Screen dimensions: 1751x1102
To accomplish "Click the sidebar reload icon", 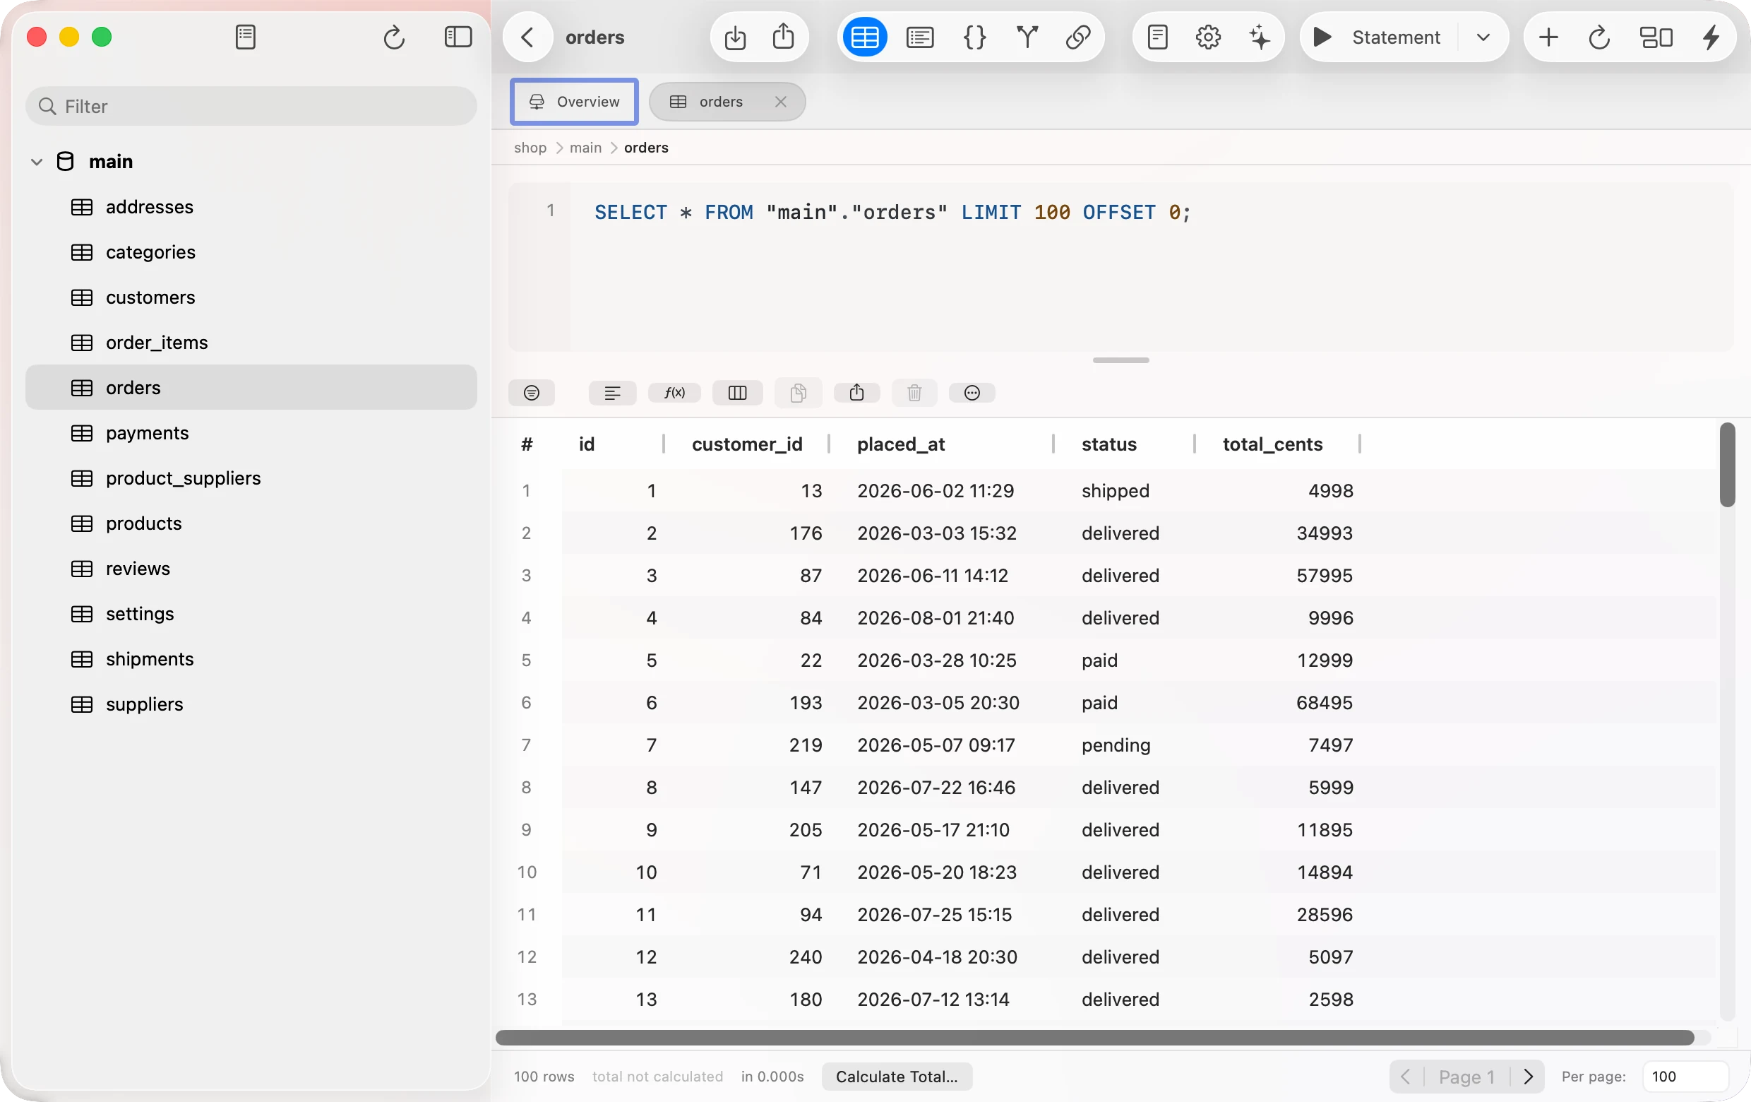I will coord(393,37).
